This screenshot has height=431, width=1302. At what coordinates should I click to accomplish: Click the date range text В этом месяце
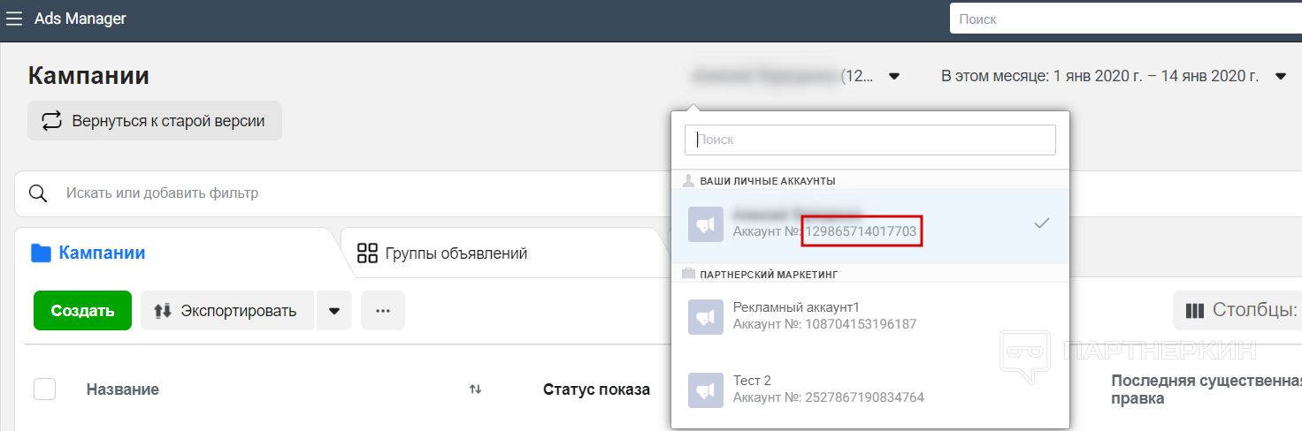click(1099, 77)
